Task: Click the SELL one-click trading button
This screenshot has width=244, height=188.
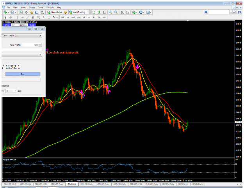Action: [7, 25]
